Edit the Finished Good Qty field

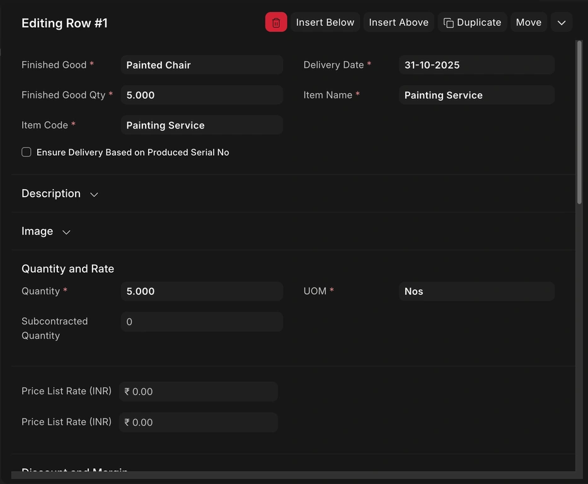pos(201,95)
